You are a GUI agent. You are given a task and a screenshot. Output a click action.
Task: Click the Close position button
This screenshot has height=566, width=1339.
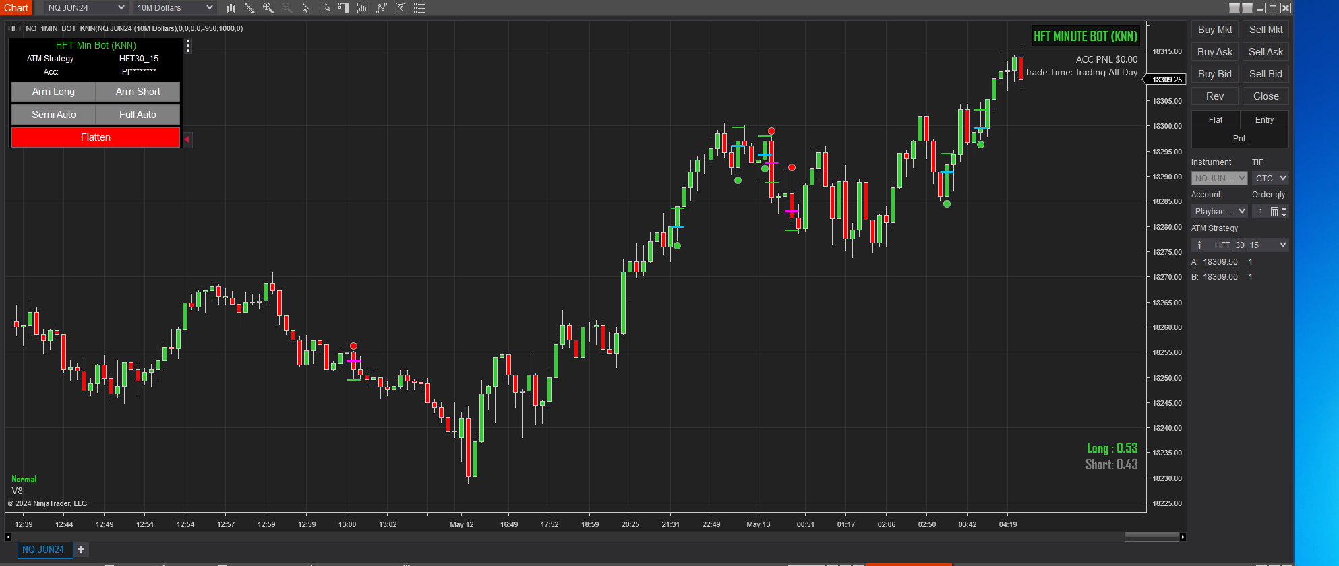pos(1266,96)
